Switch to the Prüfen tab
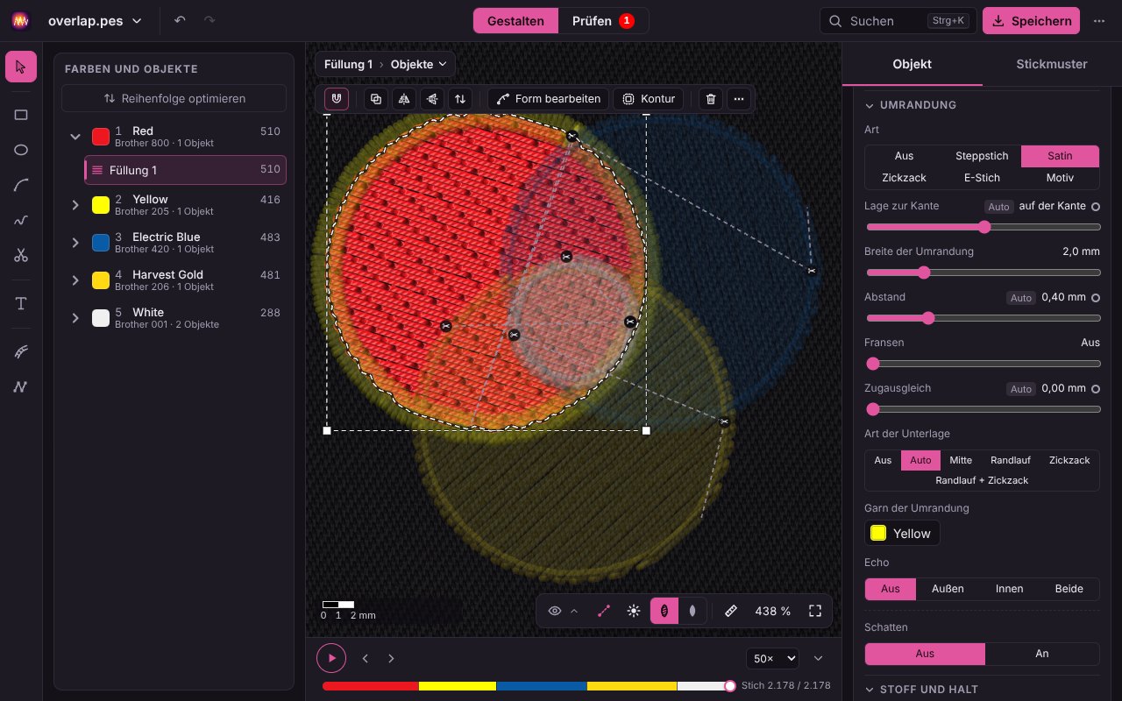Screen dimensions: 1122x701 pyautogui.click(x=603, y=21)
